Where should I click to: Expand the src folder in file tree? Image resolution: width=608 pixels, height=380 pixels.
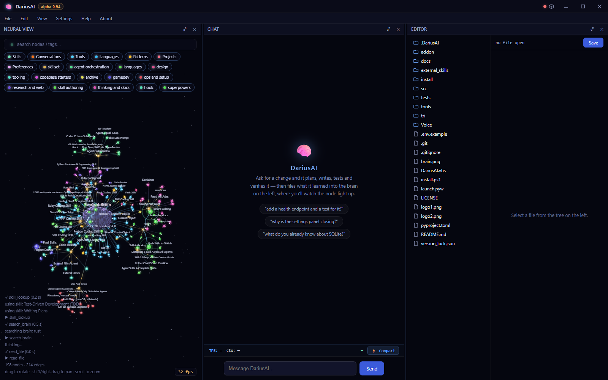click(x=424, y=89)
